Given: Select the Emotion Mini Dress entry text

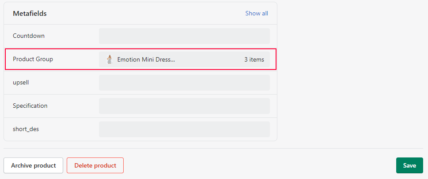Looking at the screenshot, I should pos(146,59).
